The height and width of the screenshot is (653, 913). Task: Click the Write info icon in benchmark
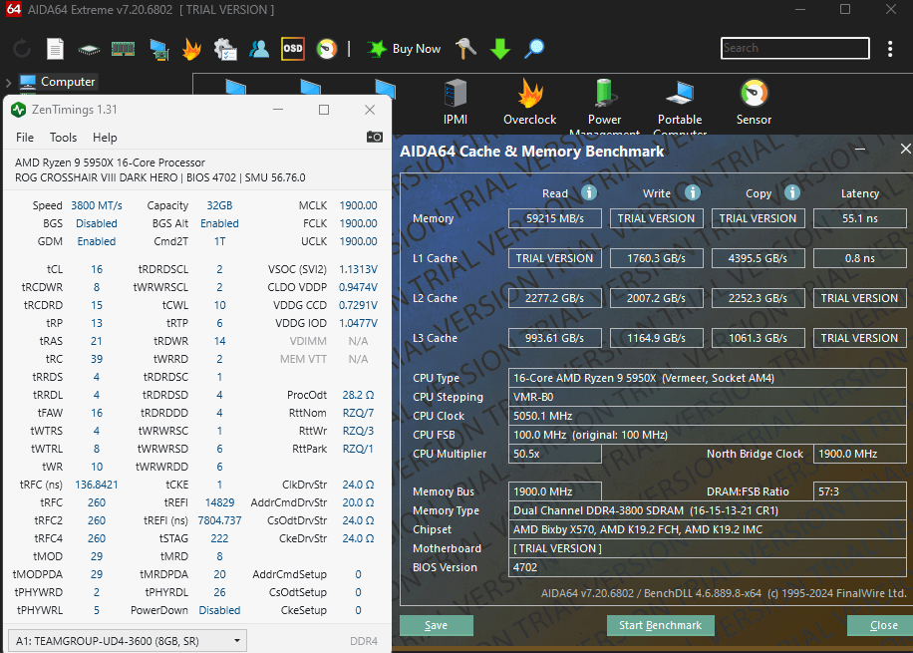click(692, 192)
